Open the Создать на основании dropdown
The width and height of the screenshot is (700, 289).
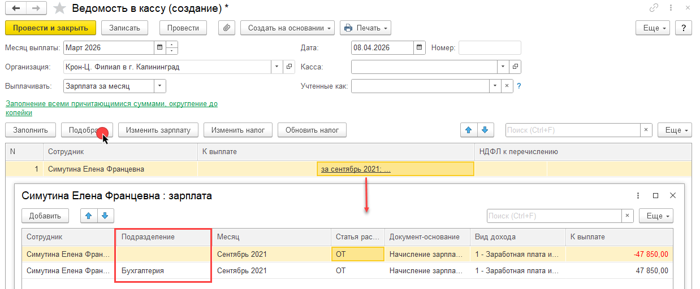point(287,28)
